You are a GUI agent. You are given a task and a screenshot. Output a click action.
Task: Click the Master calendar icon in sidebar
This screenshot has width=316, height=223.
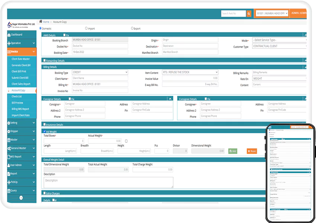(x=9, y=140)
